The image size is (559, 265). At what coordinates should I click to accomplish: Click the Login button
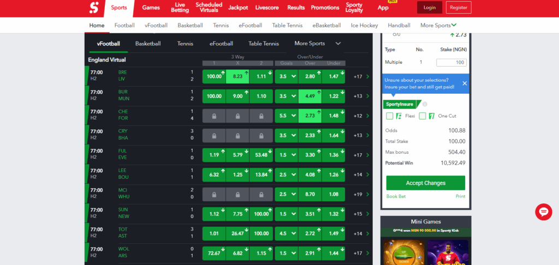pos(430,8)
